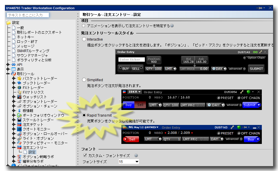Select ボラティリティと分析 tree item
The width and height of the screenshot is (278, 171).
coord(34,60)
